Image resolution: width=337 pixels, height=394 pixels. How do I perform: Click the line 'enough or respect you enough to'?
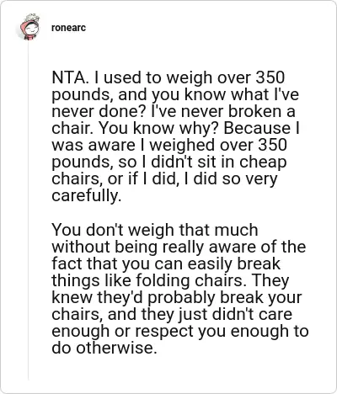click(x=180, y=331)
